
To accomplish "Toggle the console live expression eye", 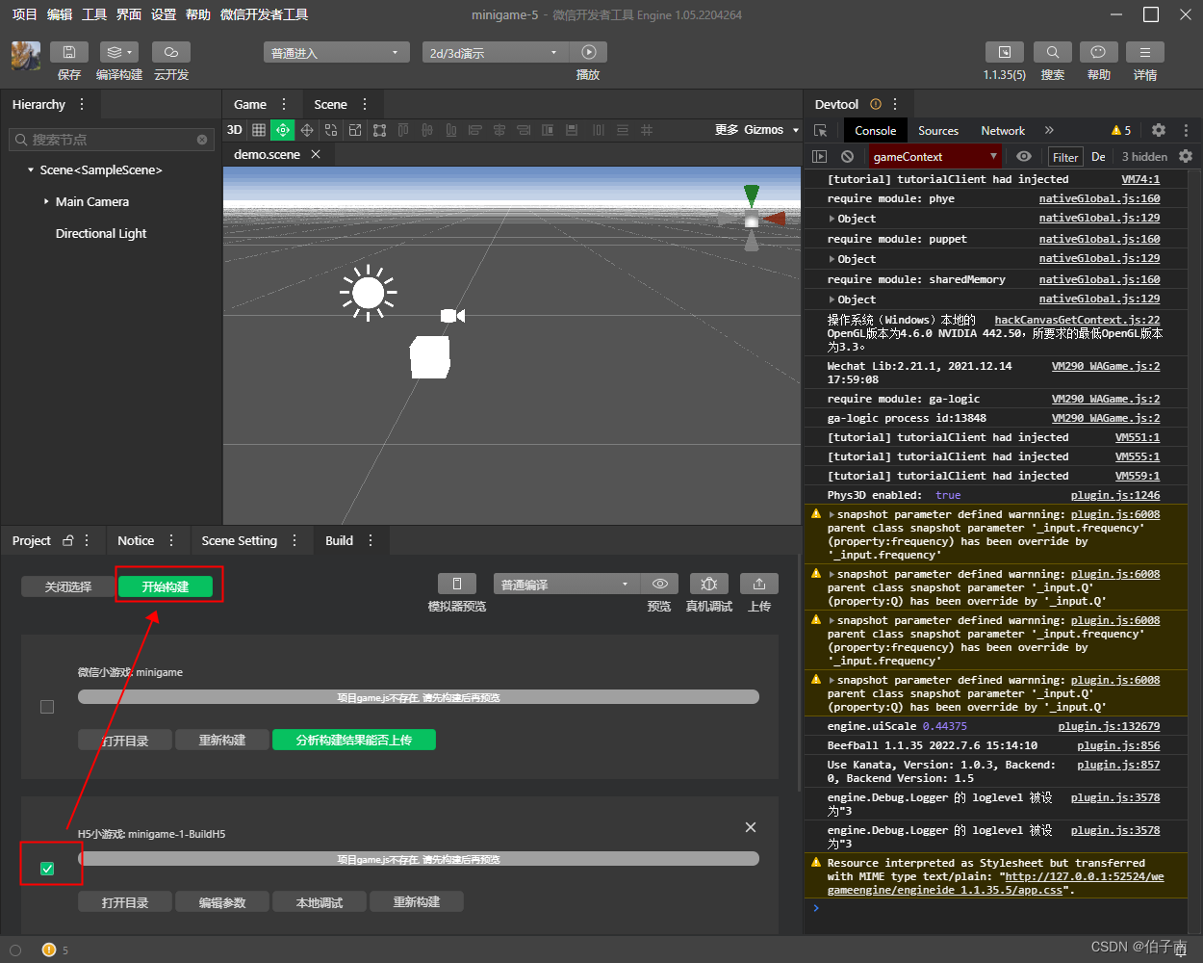I will point(1024,156).
